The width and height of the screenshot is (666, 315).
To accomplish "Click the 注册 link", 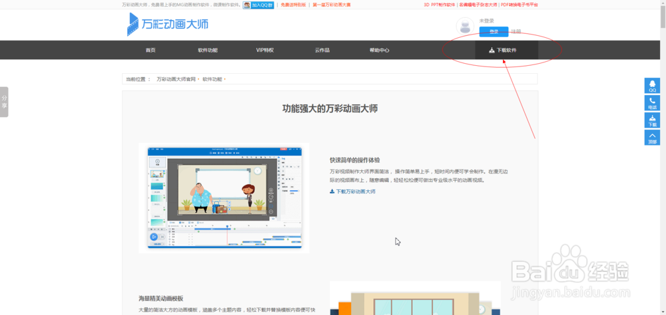I will (x=515, y=32).
